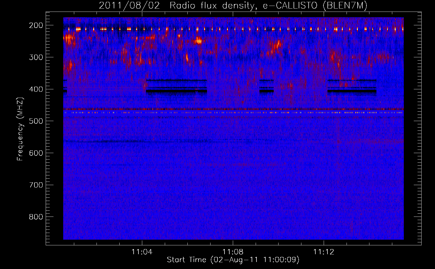This screenshot has height=269, width=435.
Task: Click the 'Frequency (MHZ)' axis label
Action: point(20,129)
